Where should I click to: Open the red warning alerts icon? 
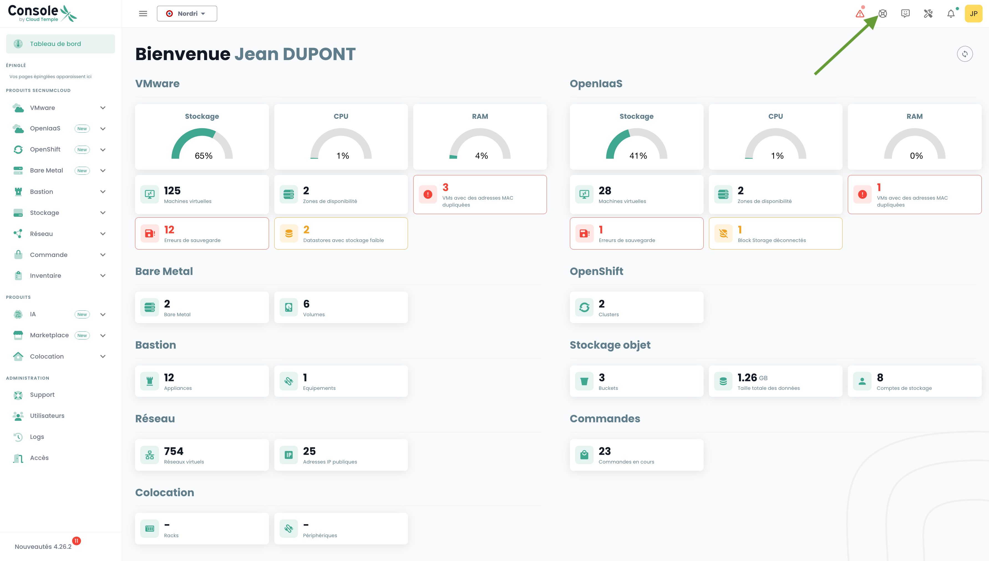click(x=860, y=14)
